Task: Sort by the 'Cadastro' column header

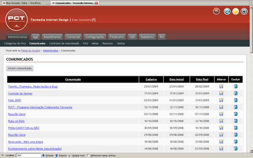Action: point(151,80)
